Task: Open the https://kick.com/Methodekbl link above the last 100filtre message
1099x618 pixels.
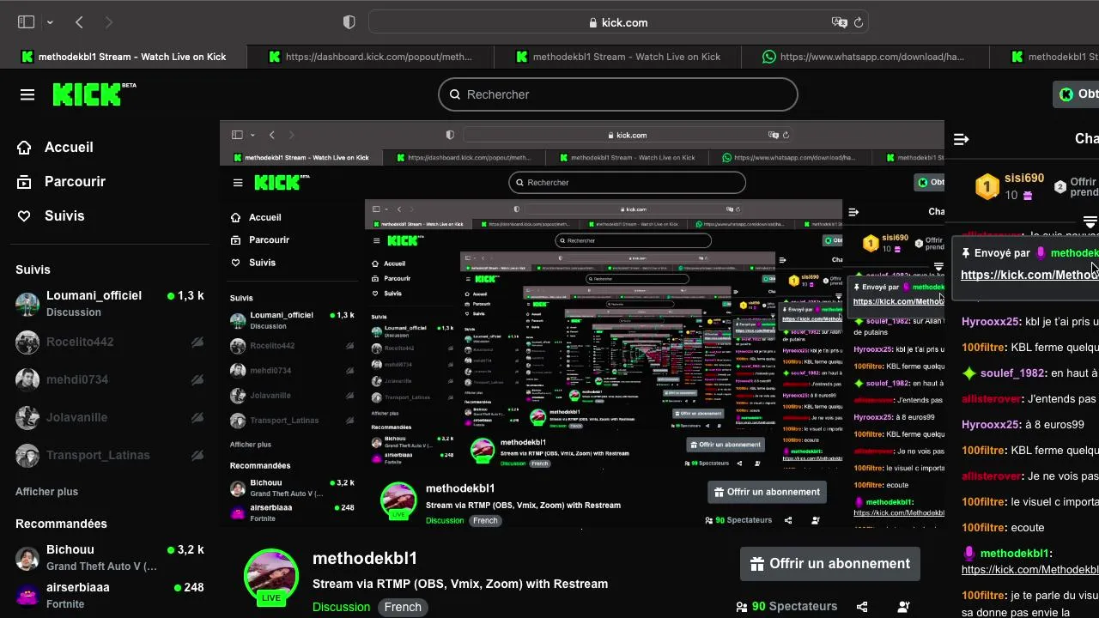Action: tap(1029, 570)
